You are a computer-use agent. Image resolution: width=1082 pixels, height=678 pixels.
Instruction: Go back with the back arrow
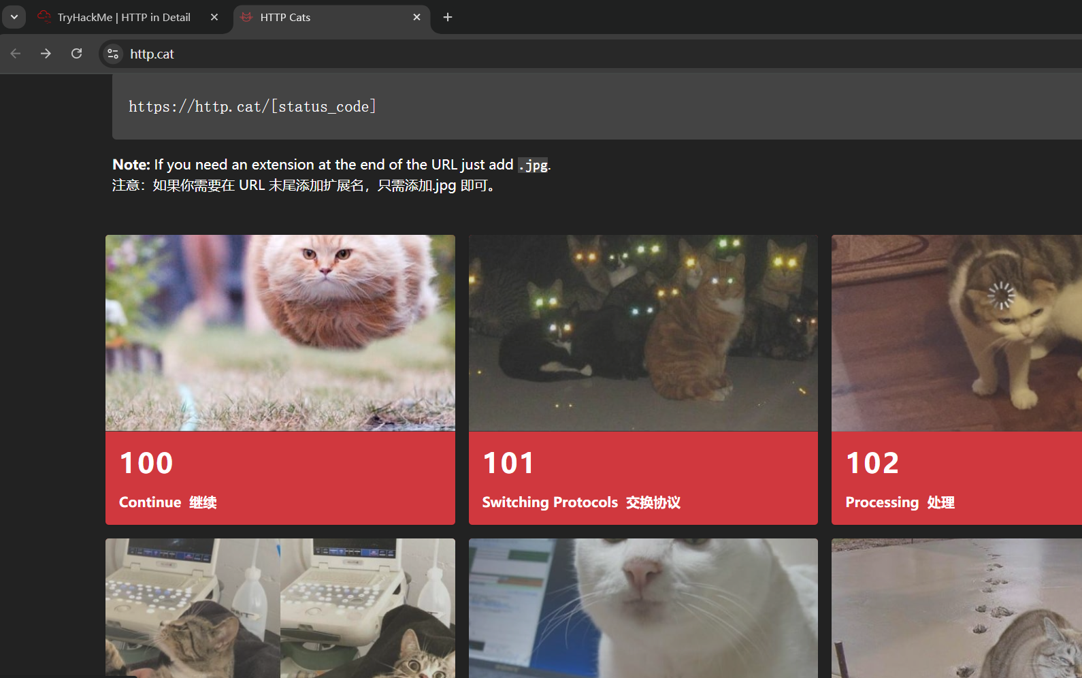tap(16, 54)
